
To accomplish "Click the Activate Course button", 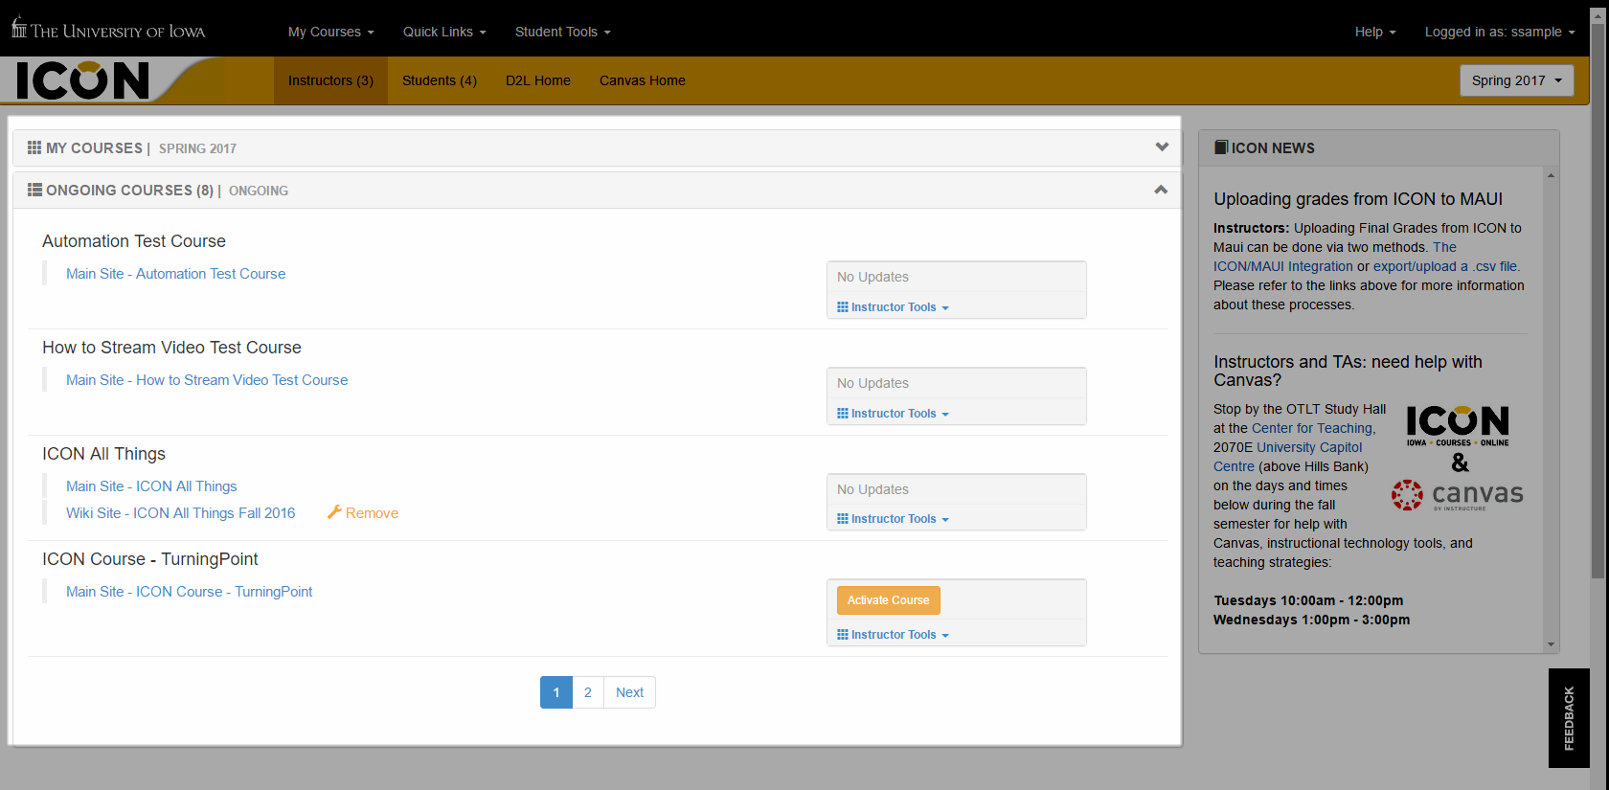I will tap(889, 600).
